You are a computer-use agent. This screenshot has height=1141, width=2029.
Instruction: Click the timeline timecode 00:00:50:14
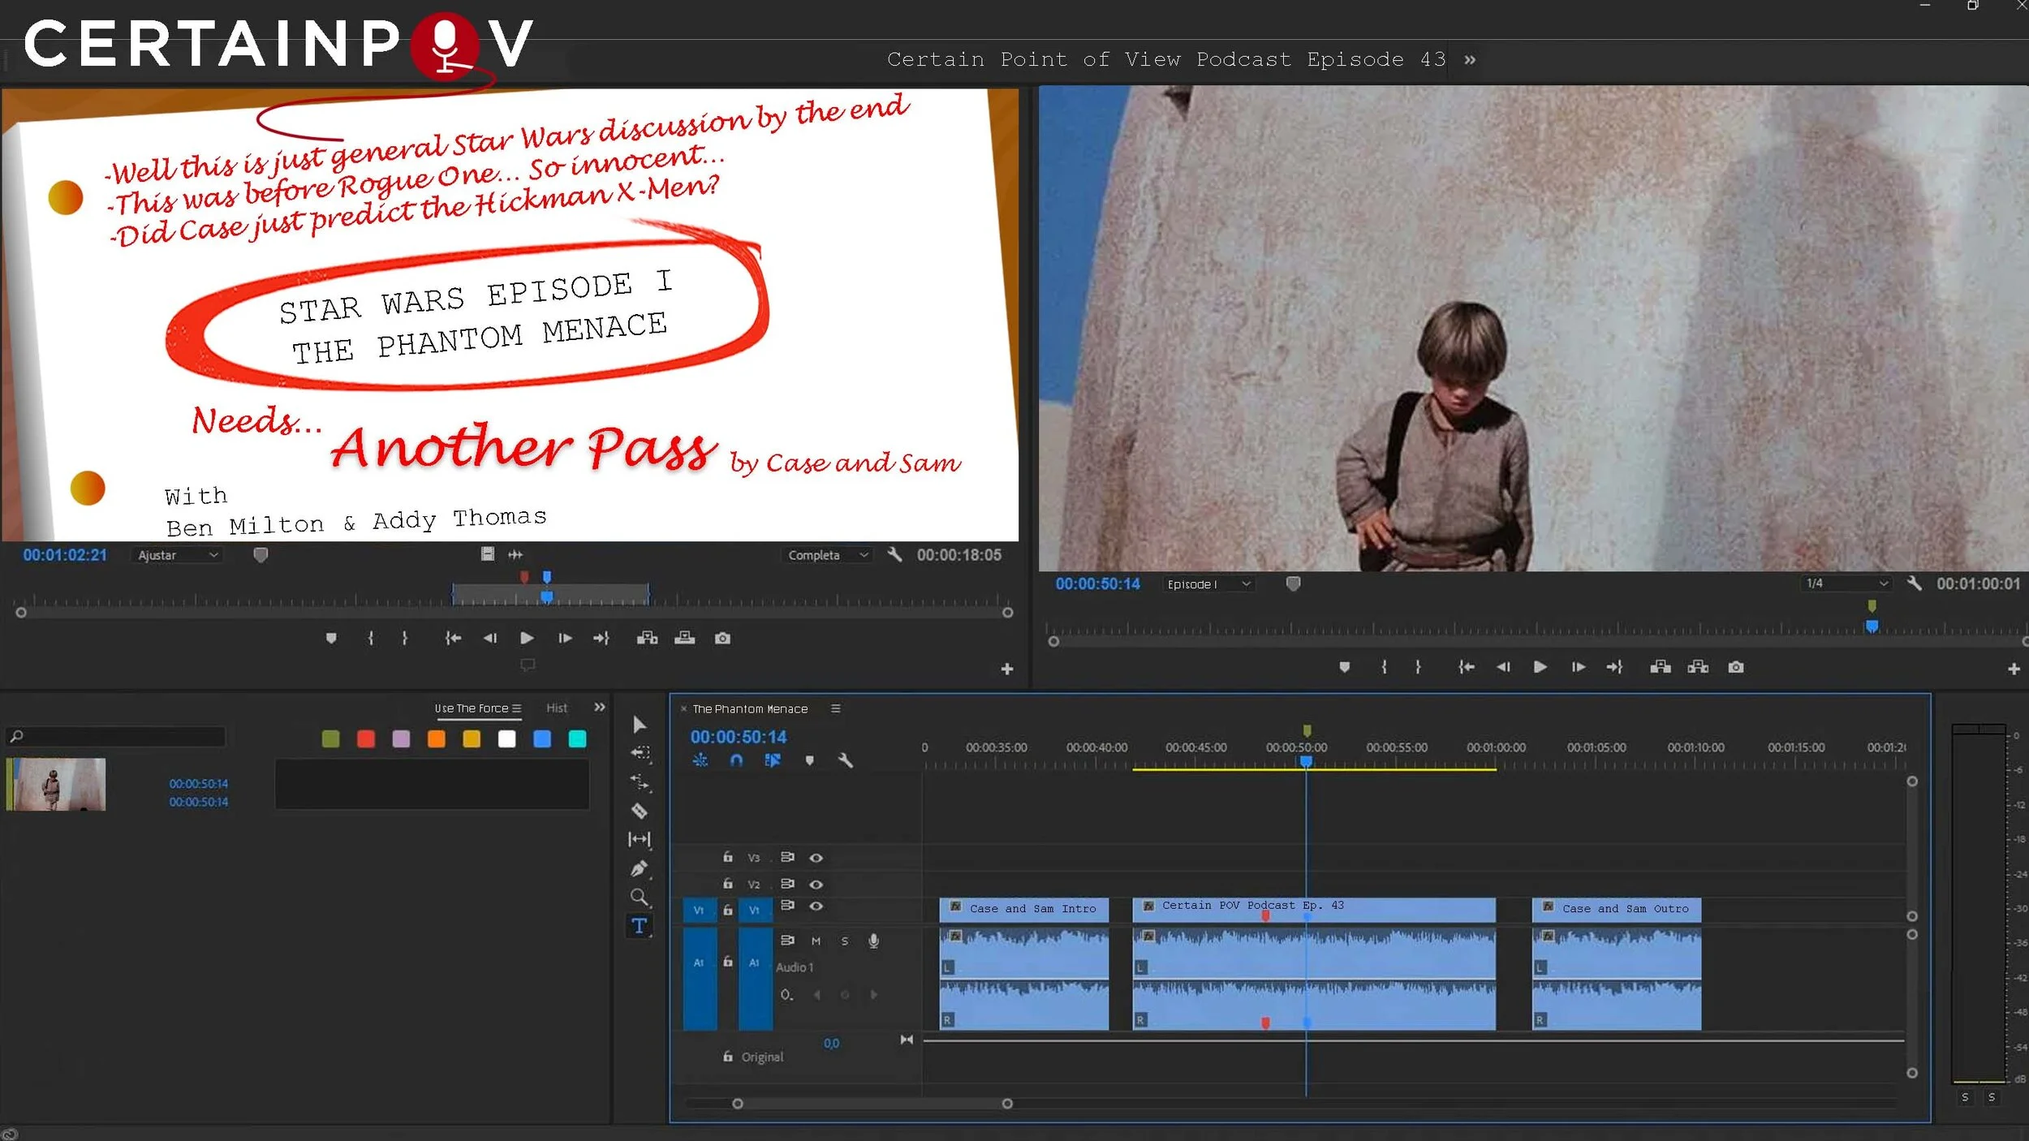(x=739, y=737)
